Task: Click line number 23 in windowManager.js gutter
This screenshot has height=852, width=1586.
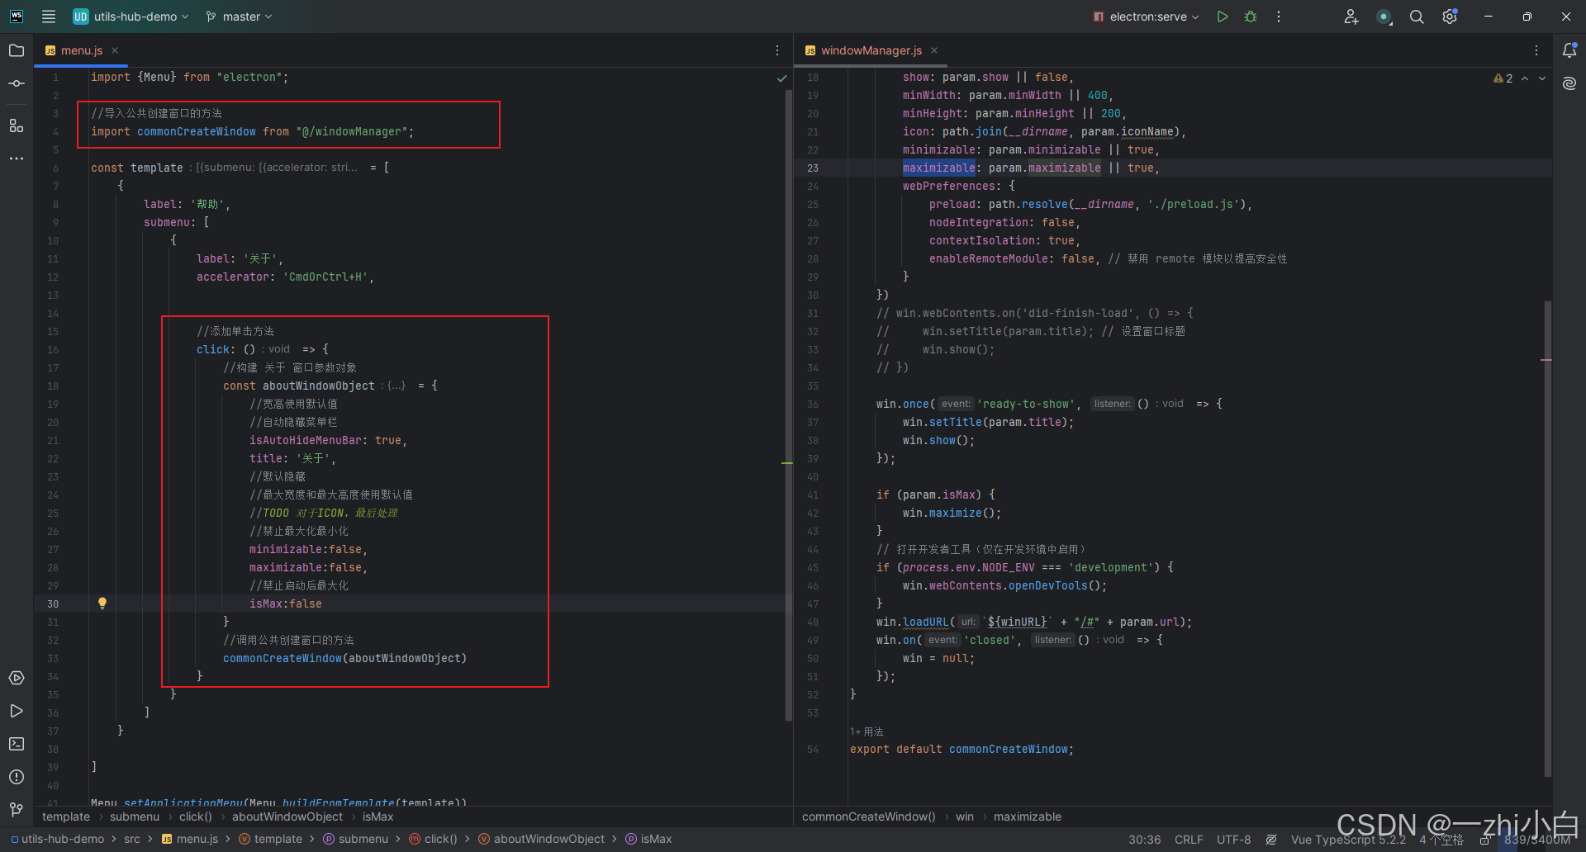Action: tap(813, 168)
